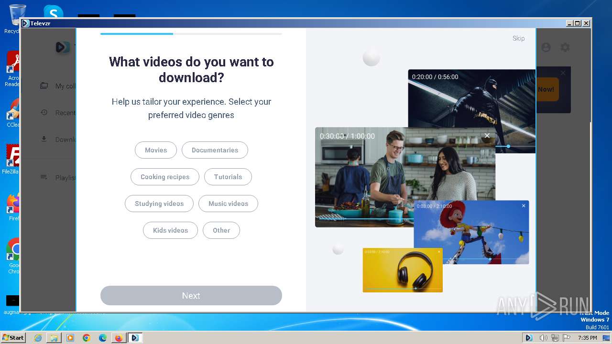This screenshot has height=344, width=612.
Task: Open My collection in the sidebar
Action: point(57,86)
